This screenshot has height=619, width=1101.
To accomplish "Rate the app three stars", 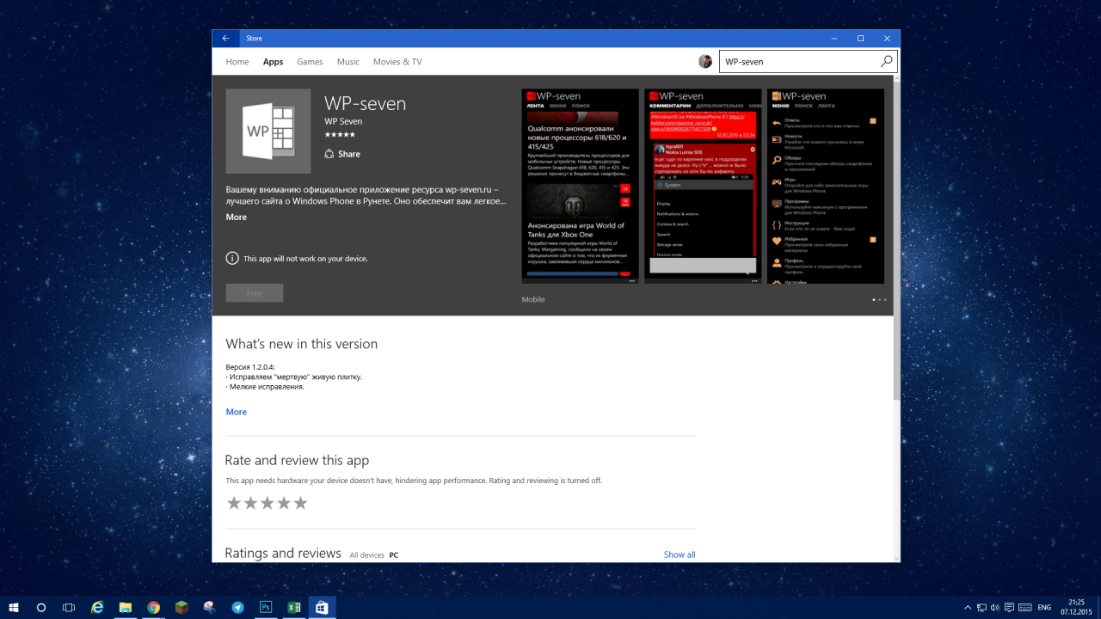I will 267,503.
